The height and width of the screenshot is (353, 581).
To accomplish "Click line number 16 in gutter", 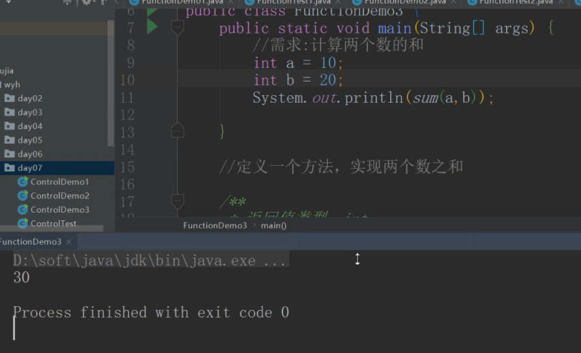I will [127, 184].
